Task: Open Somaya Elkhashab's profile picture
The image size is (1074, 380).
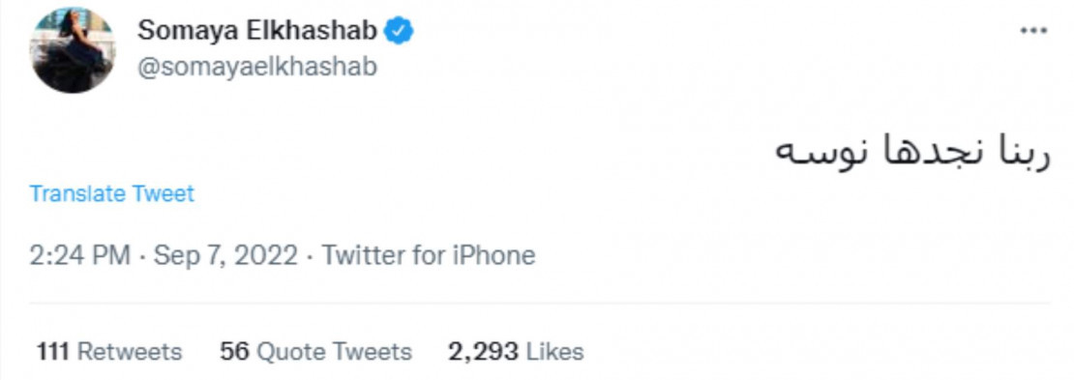Action: pos(72,50)
